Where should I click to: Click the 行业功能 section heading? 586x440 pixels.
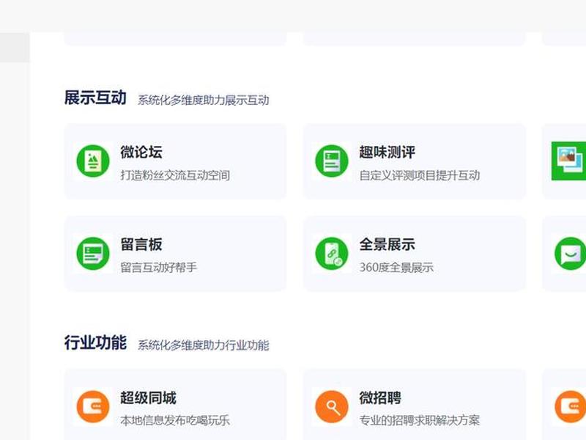pyautogui.click(x=95, y=342)
